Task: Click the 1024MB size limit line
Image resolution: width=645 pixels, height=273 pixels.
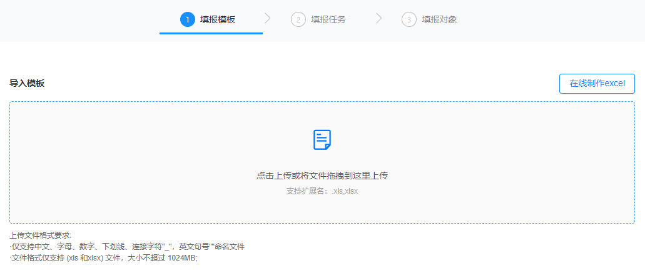Action: click(104, 259)
